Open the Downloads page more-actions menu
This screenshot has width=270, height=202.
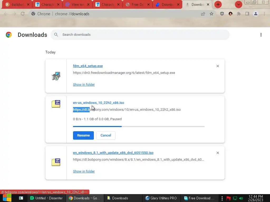coord(261,35)
